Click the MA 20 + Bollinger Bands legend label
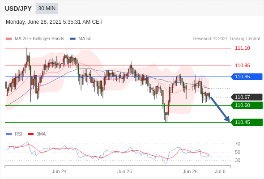 coord(39,39)
